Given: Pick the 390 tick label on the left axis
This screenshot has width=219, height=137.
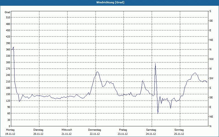Looking at the screenshot, I should [x=8, y=43].
